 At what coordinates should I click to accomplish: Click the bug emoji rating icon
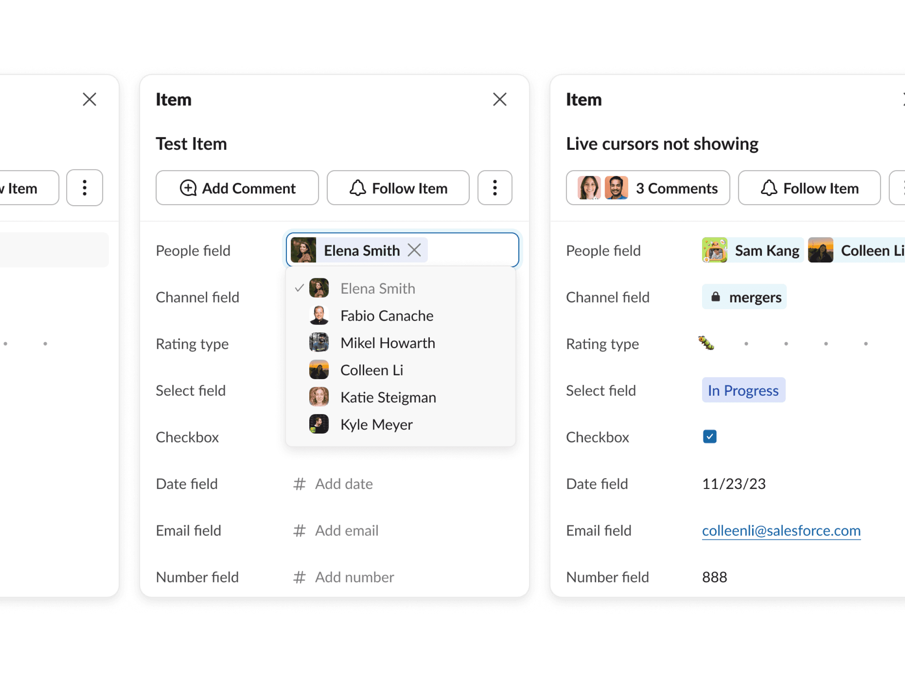coord(706,343)
